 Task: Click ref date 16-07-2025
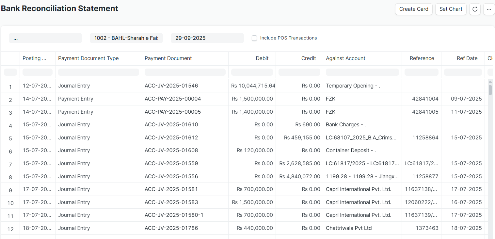pyautogui.click(x=466, y=202)
